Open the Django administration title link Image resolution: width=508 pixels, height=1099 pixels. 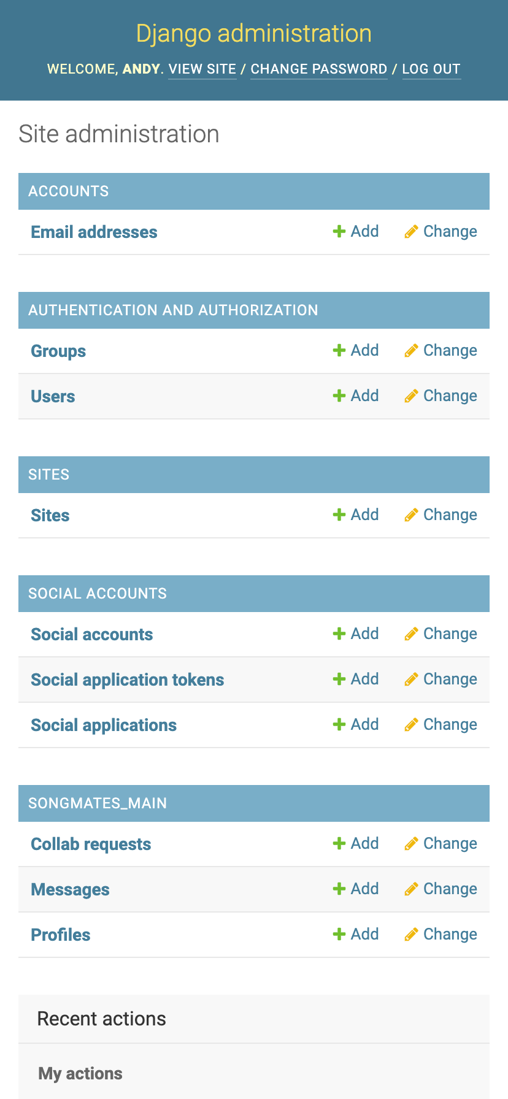tap(254, 33)
